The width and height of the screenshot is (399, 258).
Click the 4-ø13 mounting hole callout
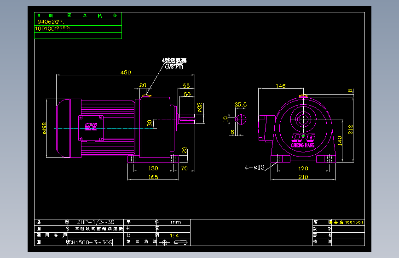tap(254, 168)
